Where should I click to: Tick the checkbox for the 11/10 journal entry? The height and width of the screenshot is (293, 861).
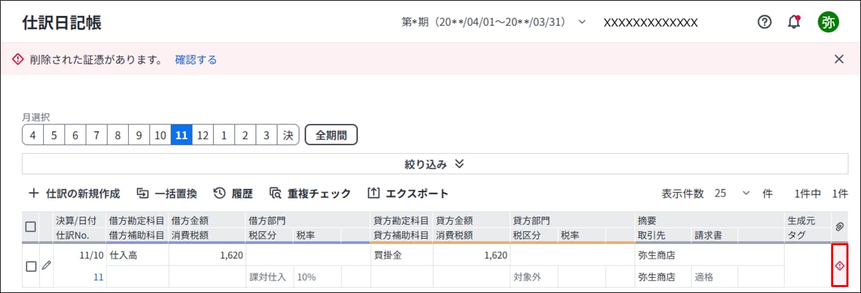tap(31, 266)
